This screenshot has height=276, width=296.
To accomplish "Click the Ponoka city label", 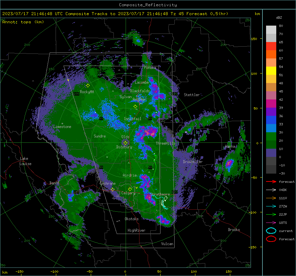I will click(150, 68).
